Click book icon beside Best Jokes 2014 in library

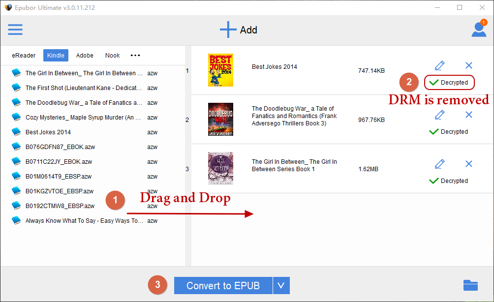(x=16, y=132)
